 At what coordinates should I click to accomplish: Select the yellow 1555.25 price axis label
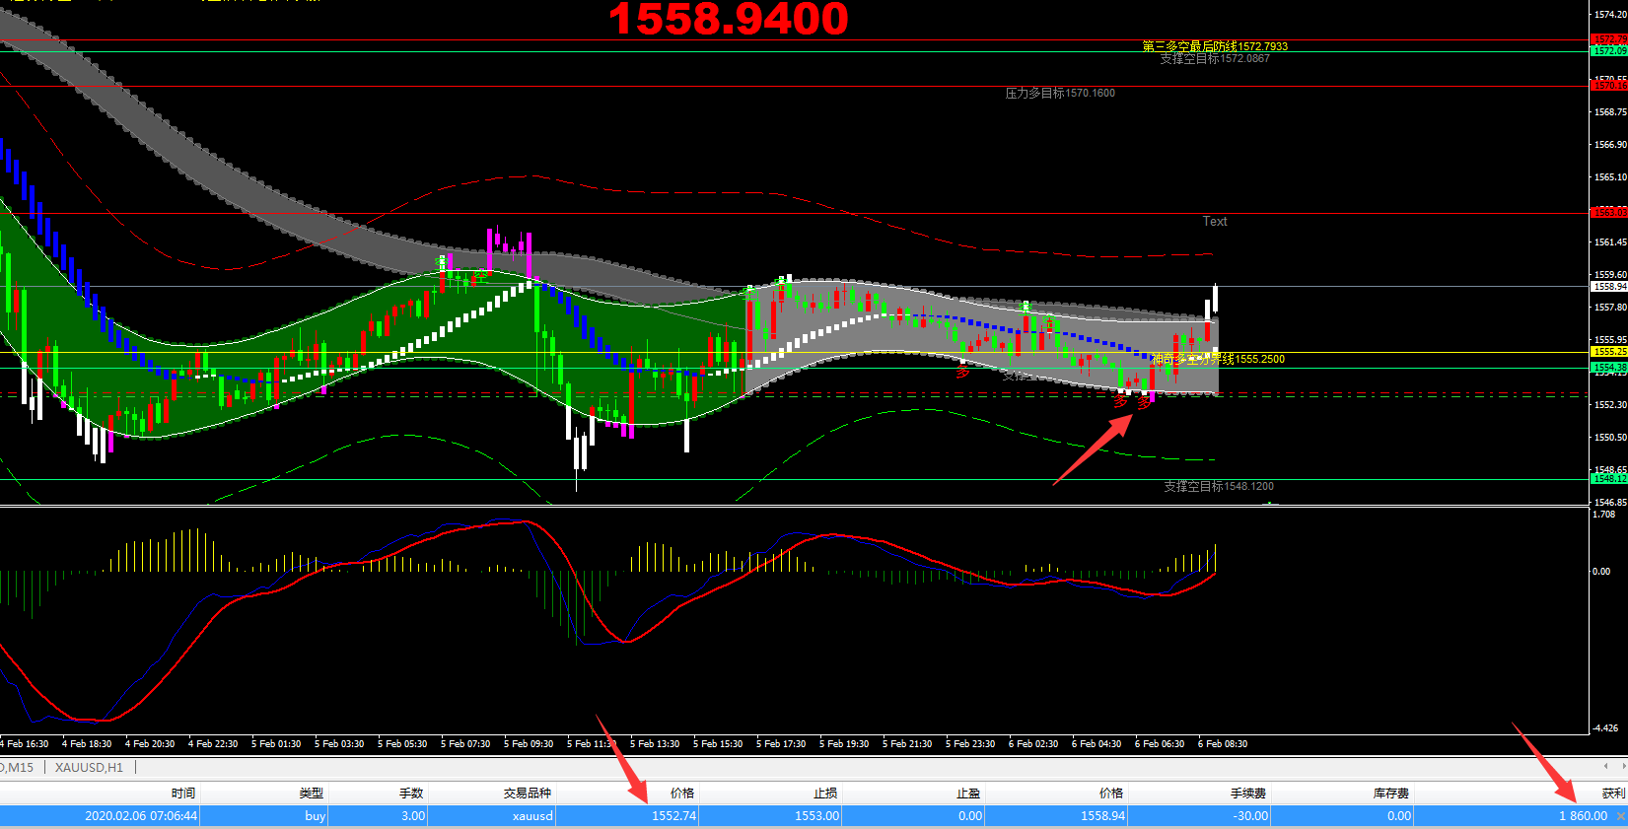click(x=1608, y=352)
